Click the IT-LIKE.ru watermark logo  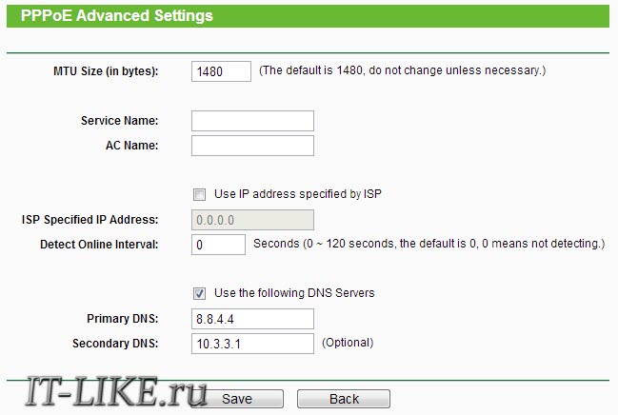point(116,391)
